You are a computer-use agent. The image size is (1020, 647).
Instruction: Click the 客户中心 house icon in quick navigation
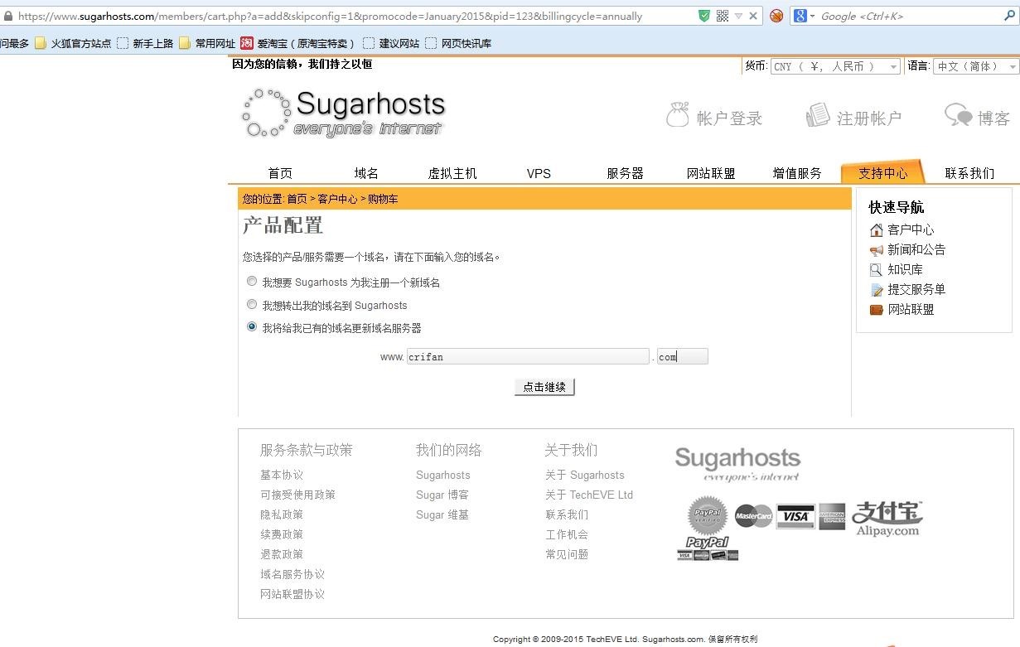pyautogui.click(x=876, y=229)
